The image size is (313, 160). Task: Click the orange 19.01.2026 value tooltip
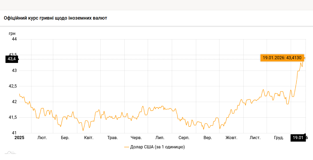pyautogui.click(x=282, y=58)
